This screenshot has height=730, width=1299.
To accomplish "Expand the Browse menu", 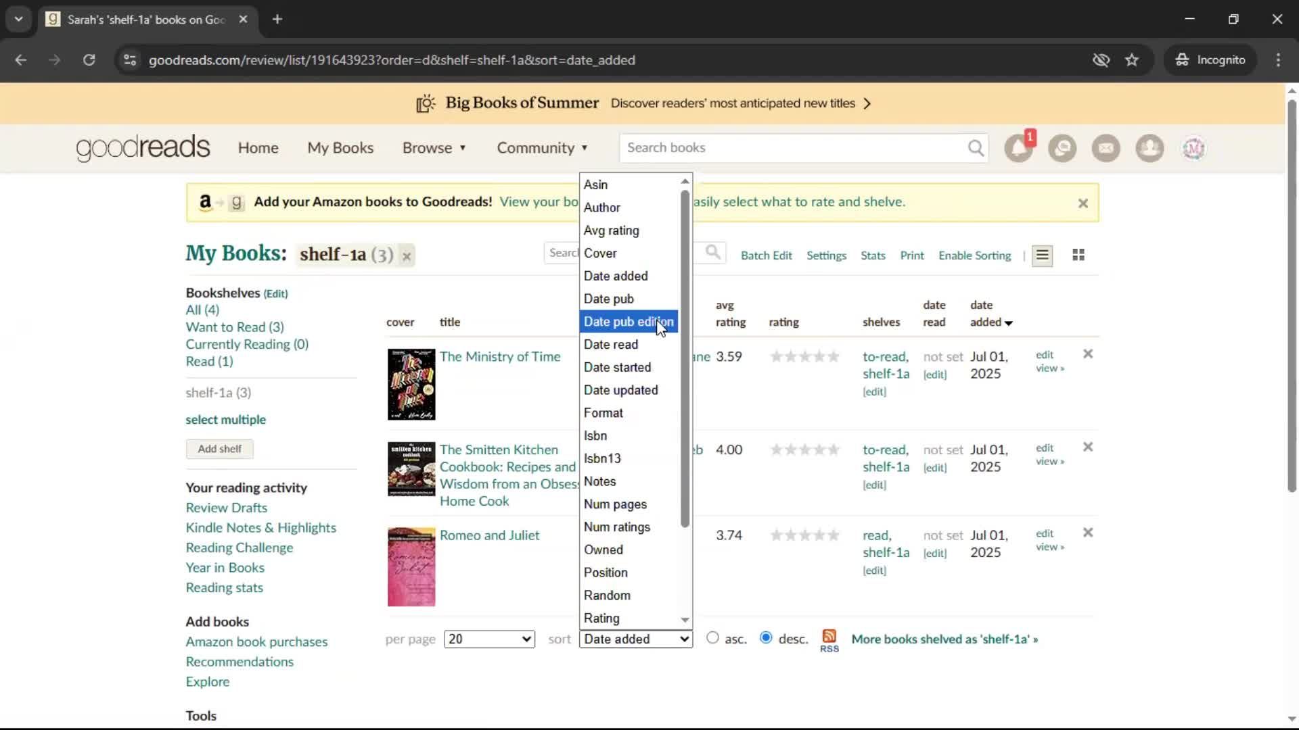I will (434, 148).
